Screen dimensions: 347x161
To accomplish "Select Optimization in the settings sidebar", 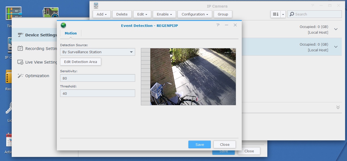I will coord(37,76).
